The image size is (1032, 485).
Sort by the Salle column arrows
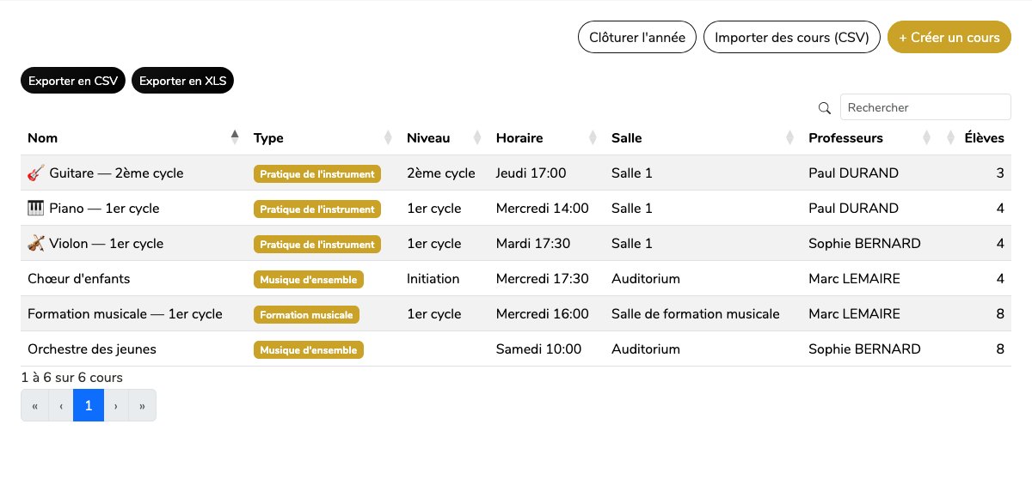(789, 137)
